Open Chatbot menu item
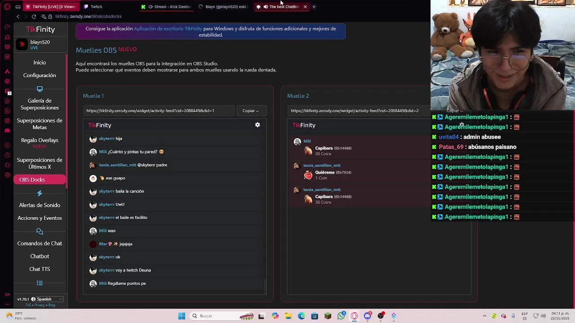Viewport: 575px width, 323px height. coord(40,256)
